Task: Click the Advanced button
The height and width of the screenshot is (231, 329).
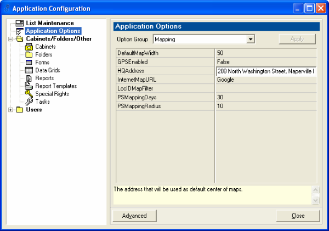Action: [134, 216]
